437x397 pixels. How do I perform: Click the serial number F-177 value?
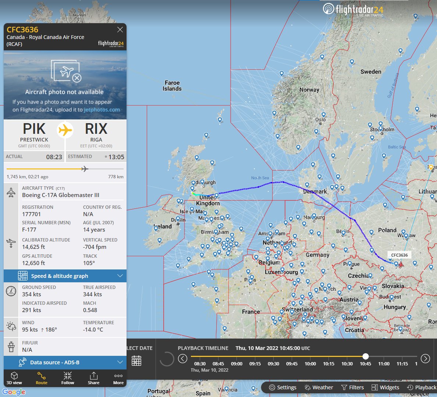click(x=29, y=230)
